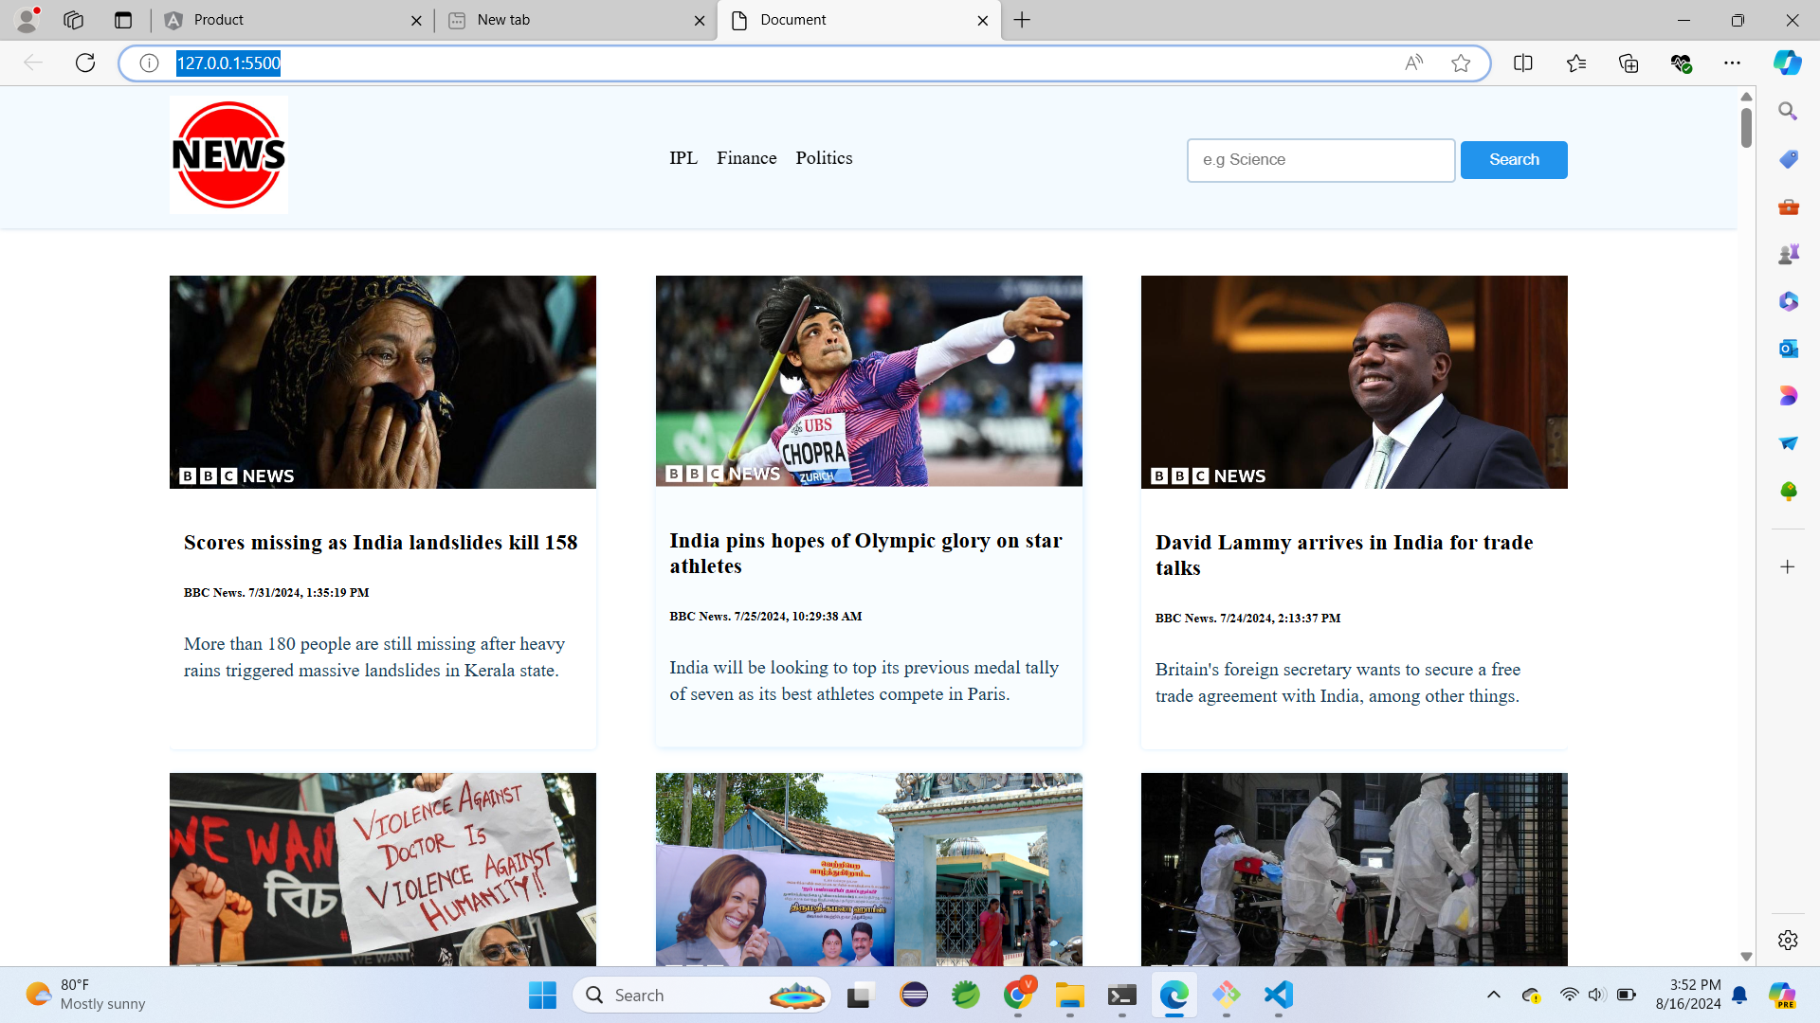Enter split screen mode from the toolbar
Screen dimensions: 1820x1023
1523,63
